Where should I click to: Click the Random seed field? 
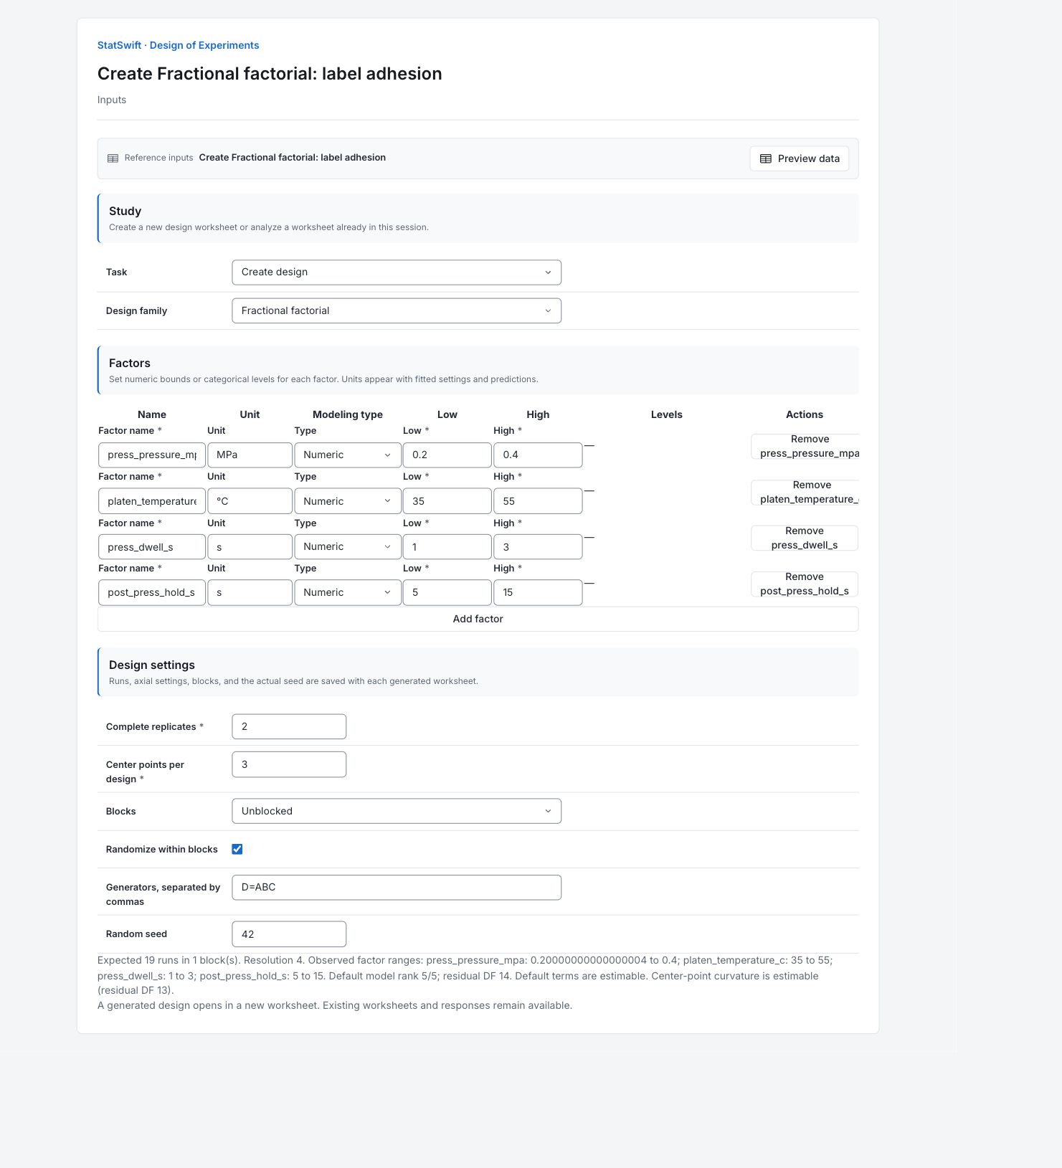[x=289, y=934]
